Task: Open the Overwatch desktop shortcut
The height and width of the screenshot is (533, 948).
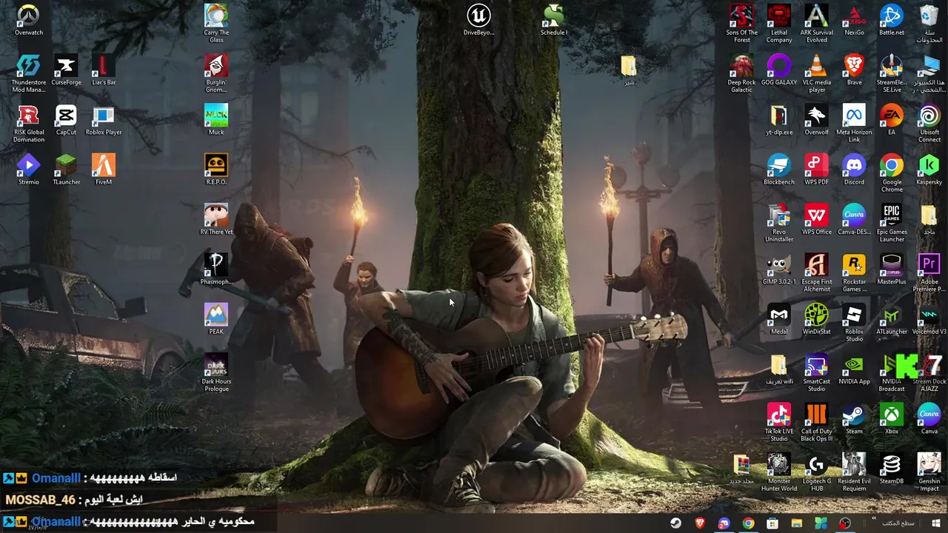Action: pos(29,20)
